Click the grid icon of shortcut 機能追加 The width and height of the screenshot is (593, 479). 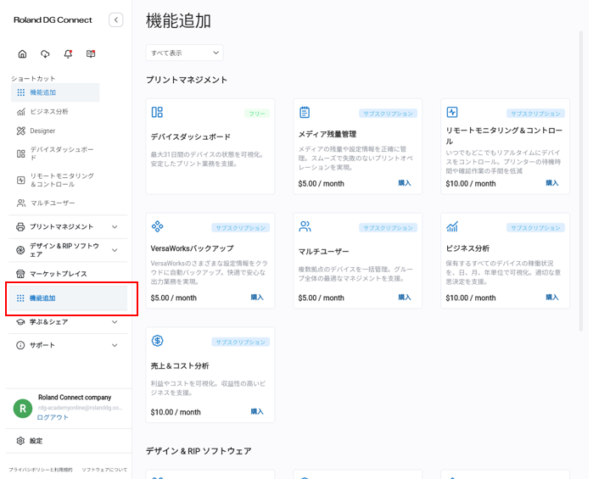pyautogui.click(x=21, y=92)
